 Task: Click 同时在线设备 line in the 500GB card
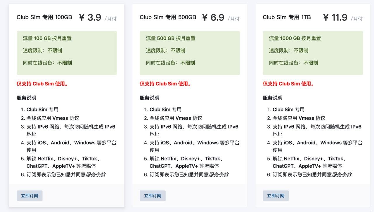point(170,63)
